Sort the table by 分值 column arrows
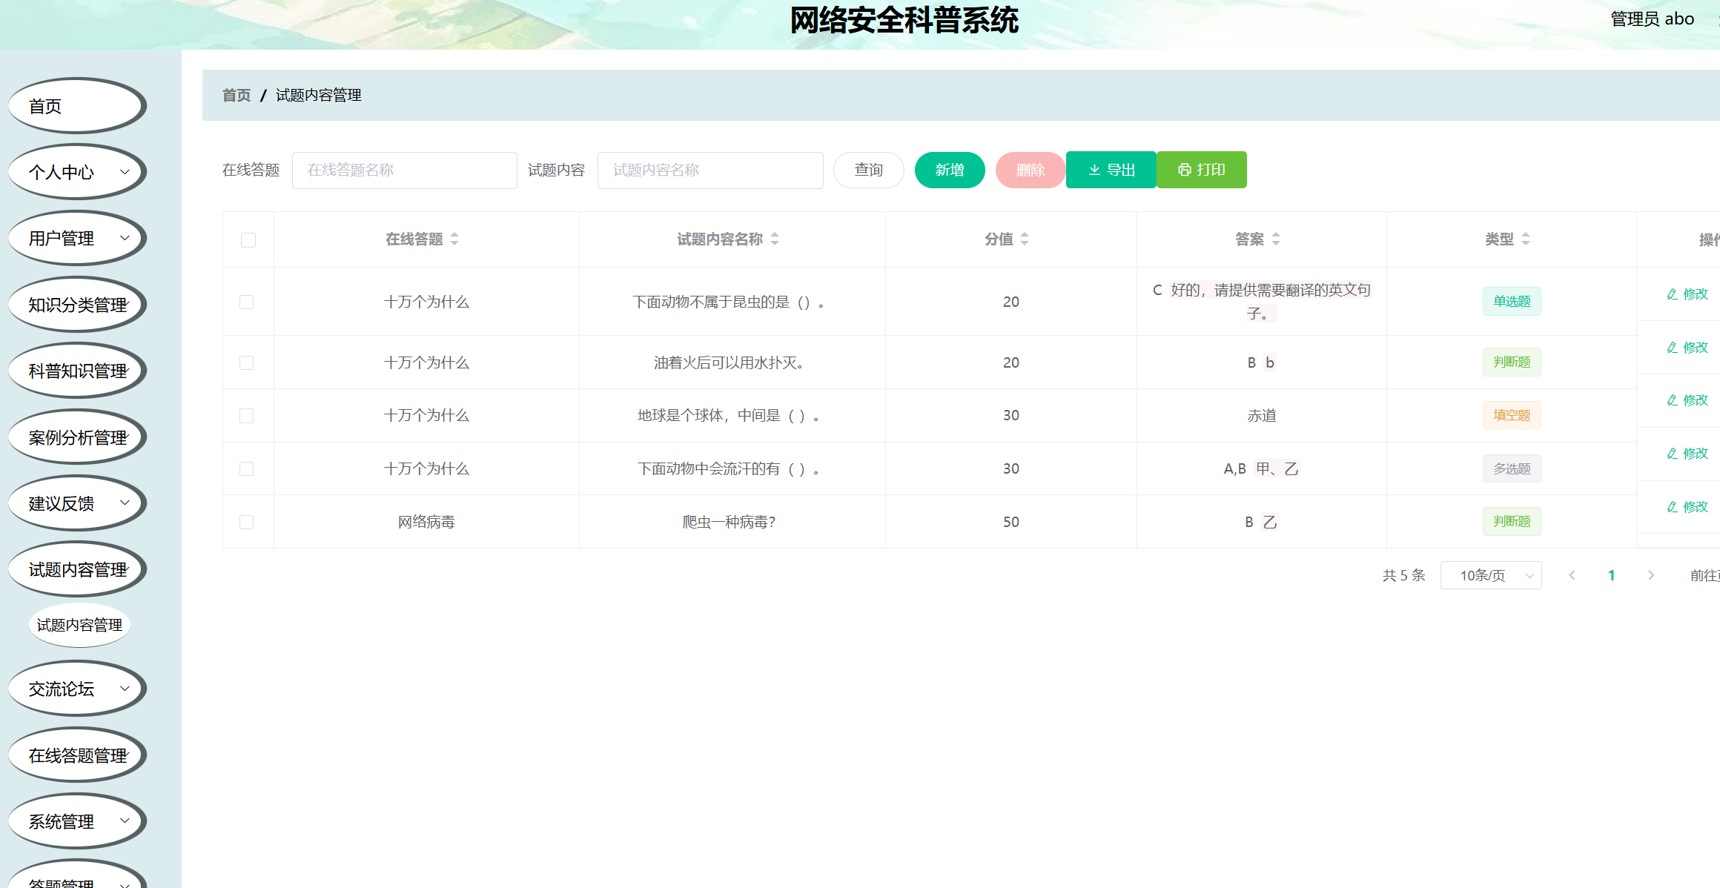The image size is (1720, 888). coord(1025,239)
